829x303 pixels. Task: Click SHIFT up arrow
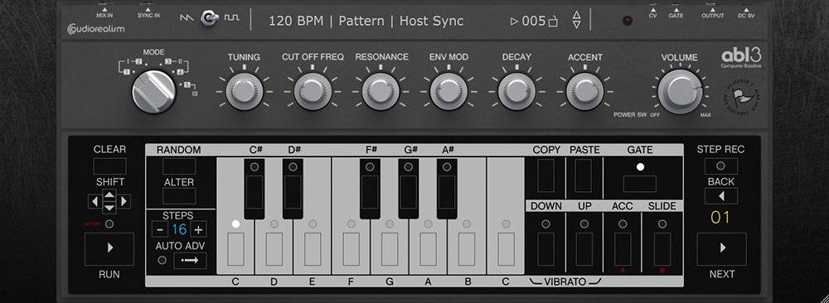pyautogui.click(x=109, y=196)
